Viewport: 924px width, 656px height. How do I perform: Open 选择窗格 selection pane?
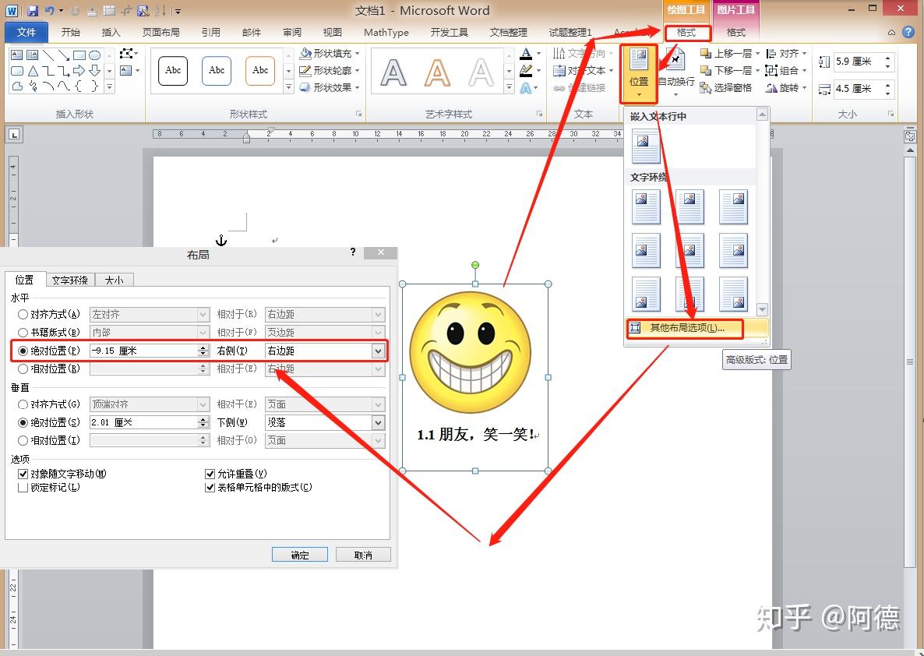coord(726,88)
